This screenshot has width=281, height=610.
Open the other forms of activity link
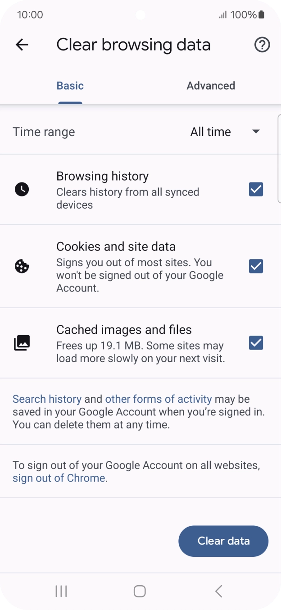click(x=158, y=399)
